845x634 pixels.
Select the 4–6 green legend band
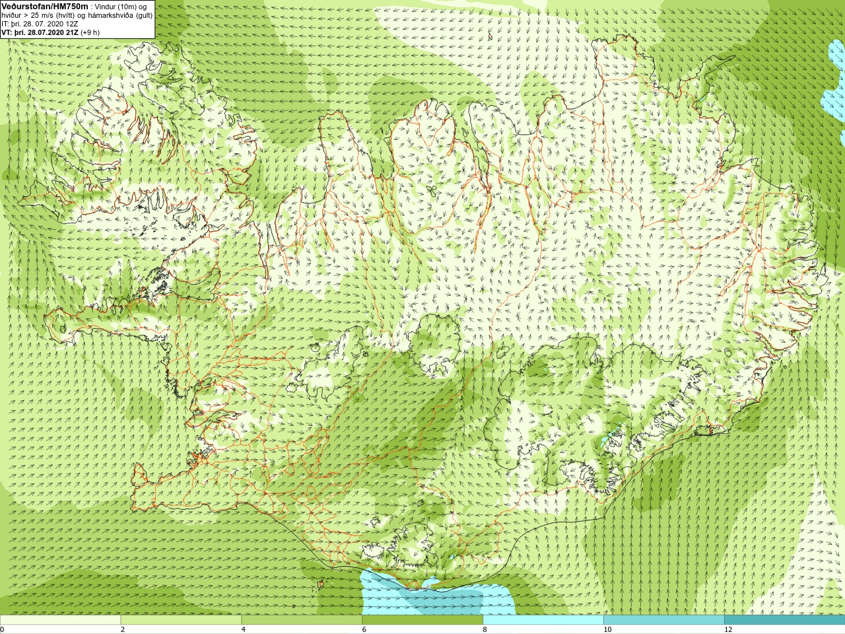302,620
